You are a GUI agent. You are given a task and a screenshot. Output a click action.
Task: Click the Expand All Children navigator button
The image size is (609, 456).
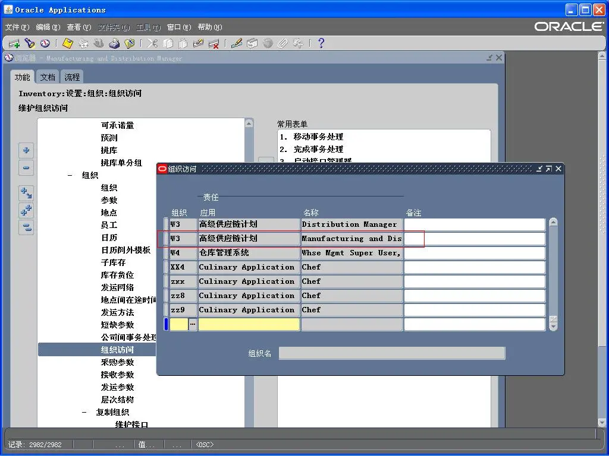pos(26,210)
